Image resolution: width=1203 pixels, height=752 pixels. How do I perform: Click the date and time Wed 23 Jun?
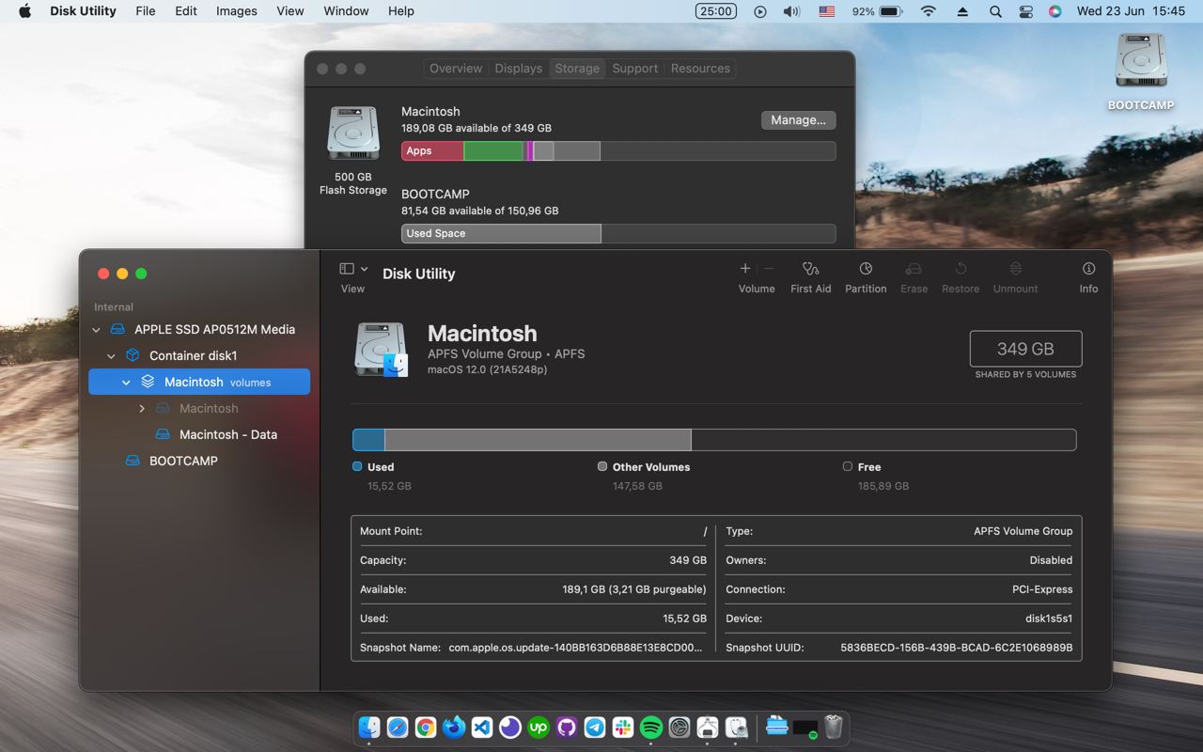[1131, 11]
